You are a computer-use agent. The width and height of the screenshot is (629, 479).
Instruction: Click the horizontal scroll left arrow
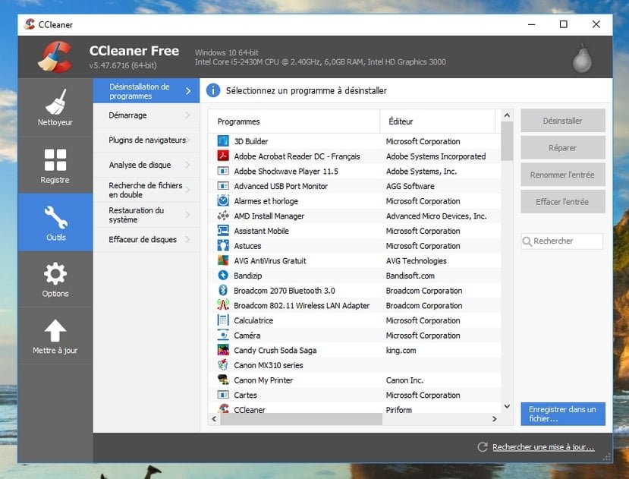coord(214,419)
